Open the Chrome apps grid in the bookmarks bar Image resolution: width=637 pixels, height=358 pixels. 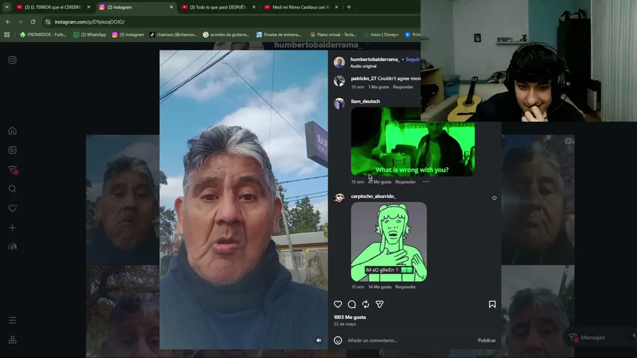[x=7, y=35]
